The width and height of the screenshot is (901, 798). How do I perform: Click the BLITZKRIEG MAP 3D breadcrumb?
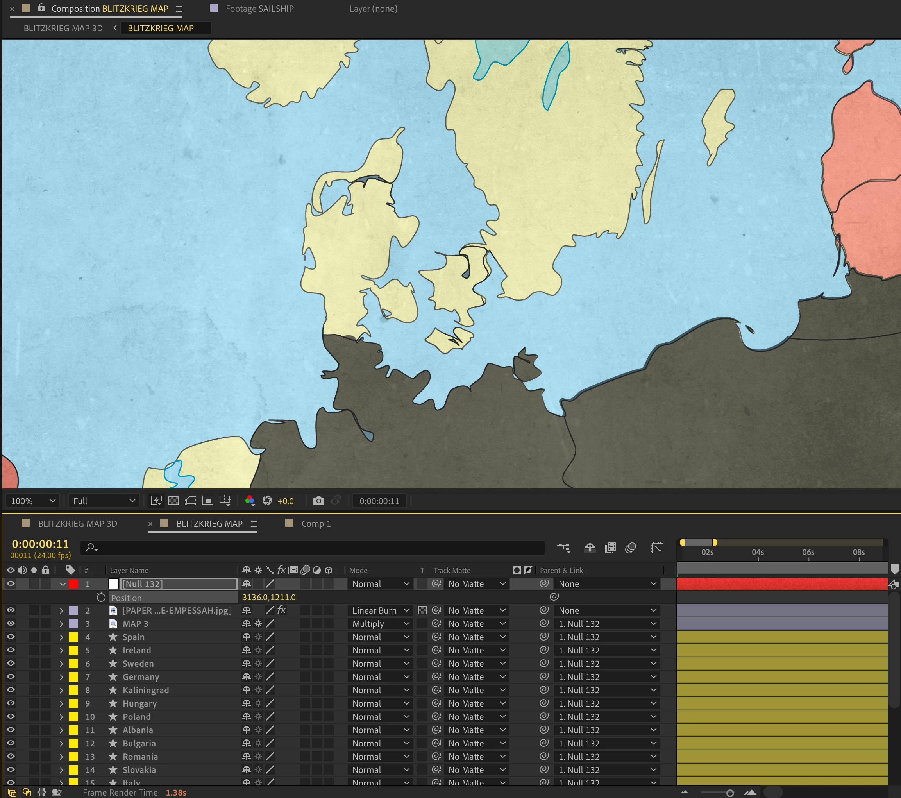click(x=63, y=28)
